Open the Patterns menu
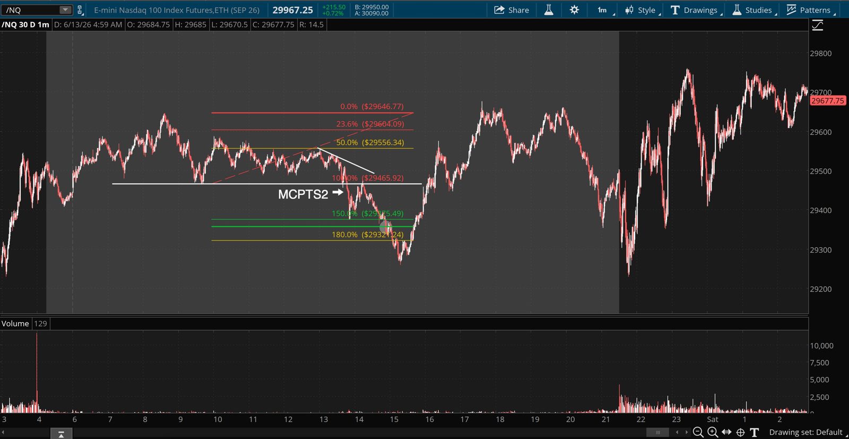 tap(811, 10)
